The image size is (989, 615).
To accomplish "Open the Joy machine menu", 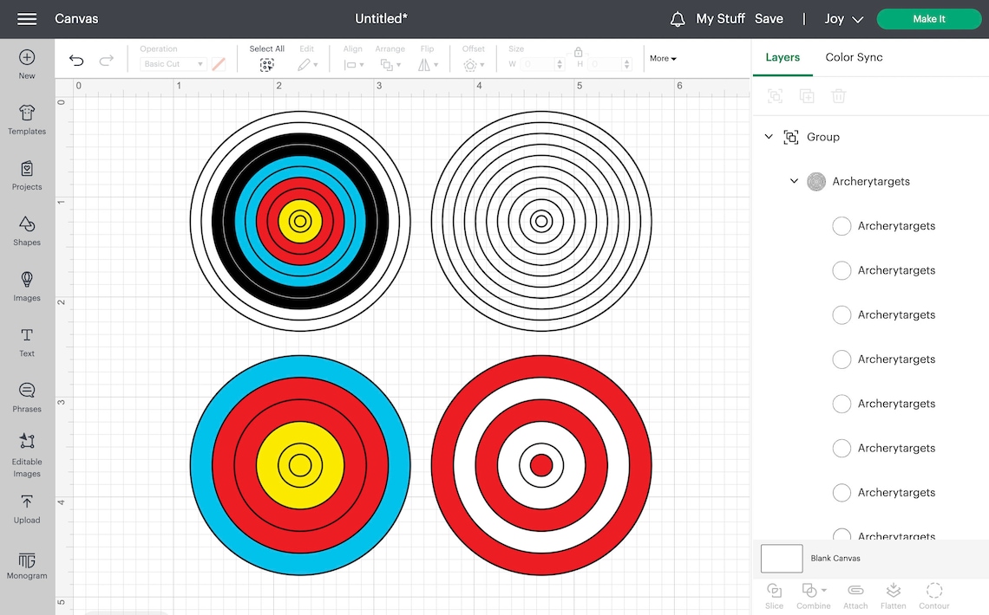I will tap(842, 18).
